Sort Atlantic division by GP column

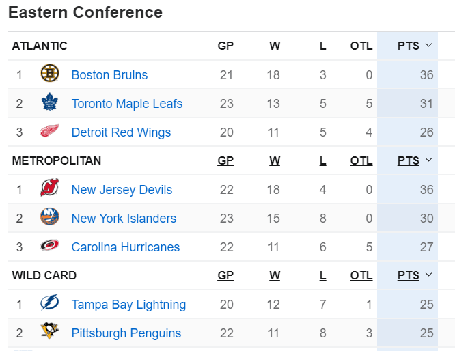coord(225,46)
